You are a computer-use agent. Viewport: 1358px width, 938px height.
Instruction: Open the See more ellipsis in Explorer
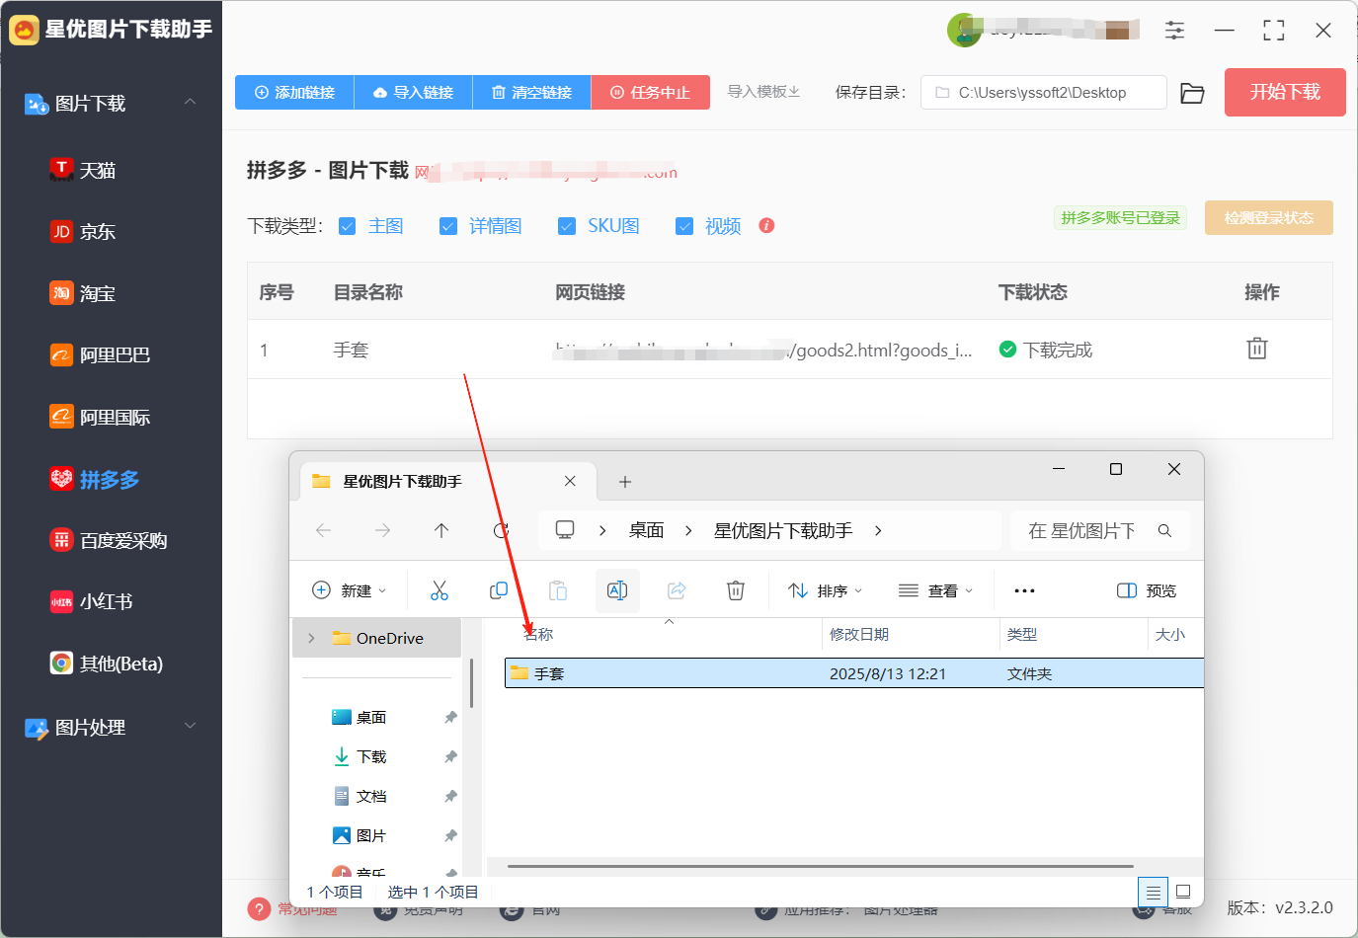(x=1024, y=590)
